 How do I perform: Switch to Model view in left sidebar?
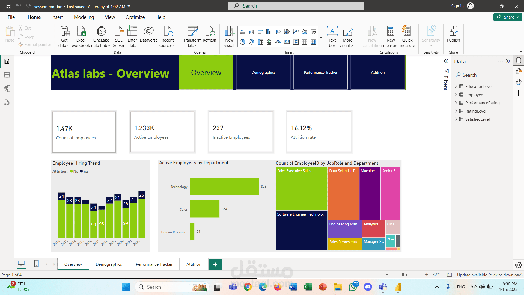point(7,88)
